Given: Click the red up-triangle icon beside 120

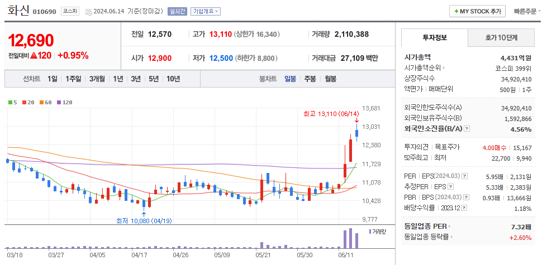Looking at the screenshot, I should coord(34,55).
